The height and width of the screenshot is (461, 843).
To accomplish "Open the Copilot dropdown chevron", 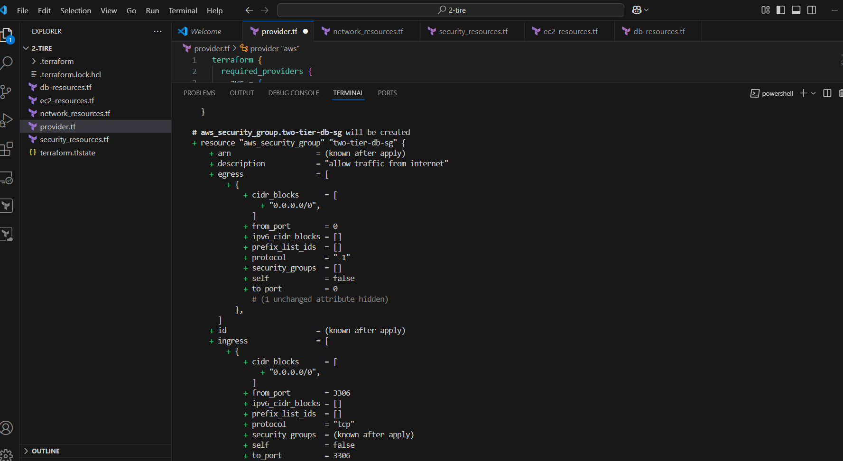I will (x=646, y=10).
